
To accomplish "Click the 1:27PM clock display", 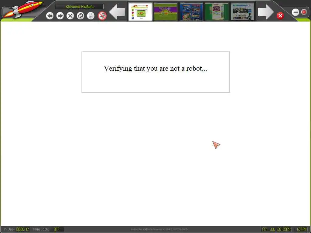I will point(302,229).
